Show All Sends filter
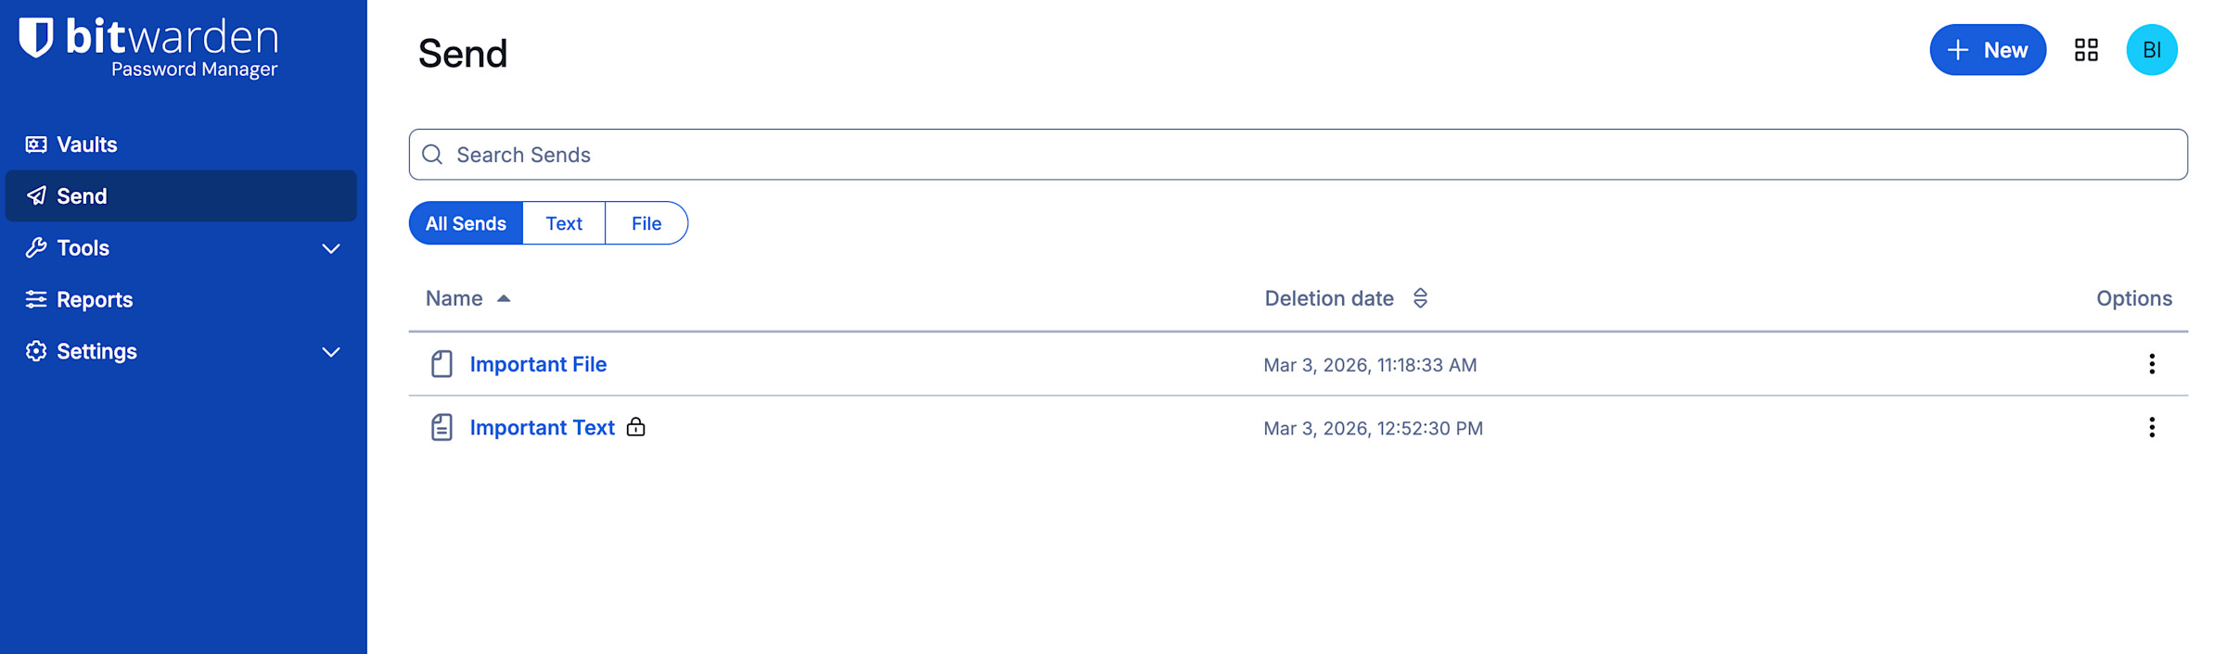Viewport: 2226px width, 654px height. click(x=466, y=223)
